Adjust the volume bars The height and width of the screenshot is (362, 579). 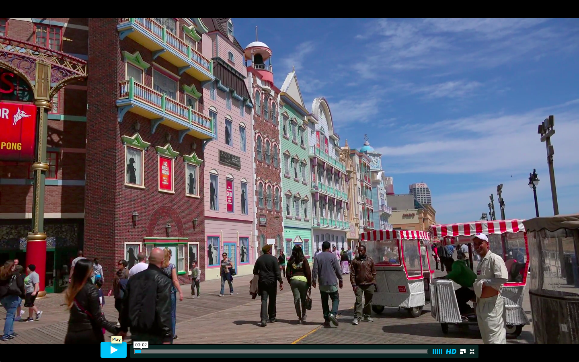pos(437,352)
